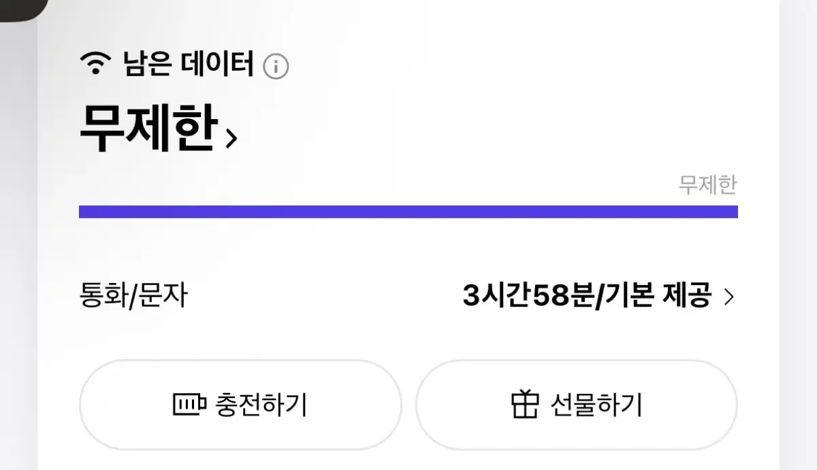The image size is (817, 470).
Task: Select the 통화/문자 row label
Action: [133, 297]
